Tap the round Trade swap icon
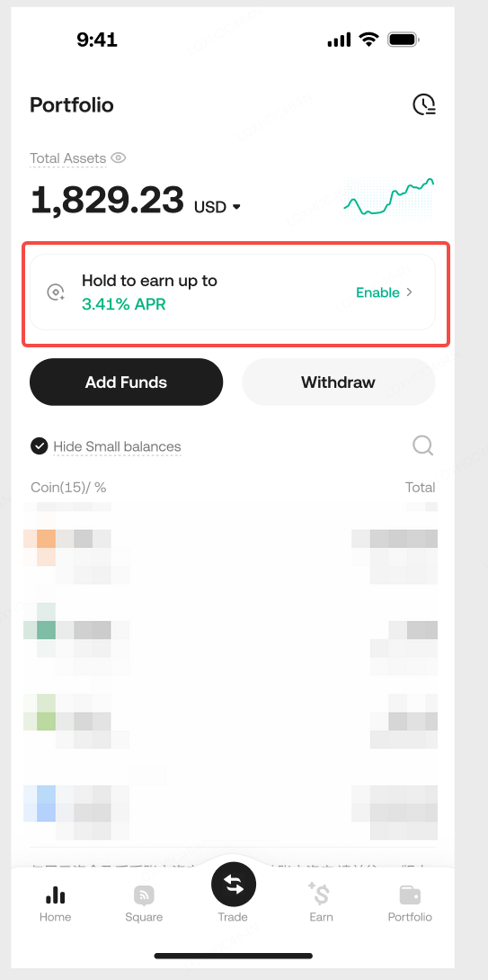Screen dimensions: 488x980 234,884
